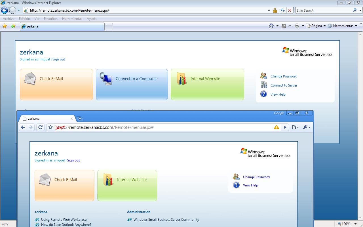Click the IE Print icon
363x227 pixels.
(x=297, y=26)
